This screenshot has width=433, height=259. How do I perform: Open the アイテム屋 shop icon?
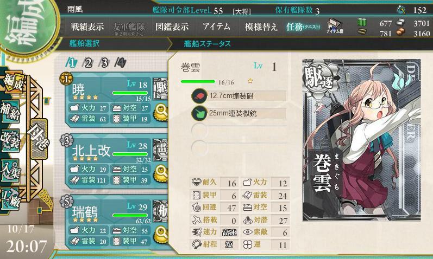(335, 27)
